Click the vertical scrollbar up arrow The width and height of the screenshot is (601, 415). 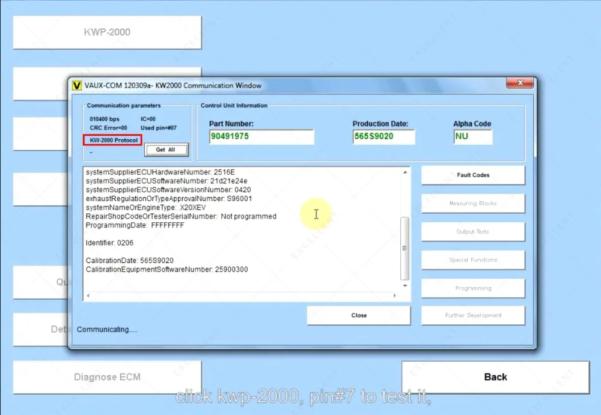click(405, 172)
